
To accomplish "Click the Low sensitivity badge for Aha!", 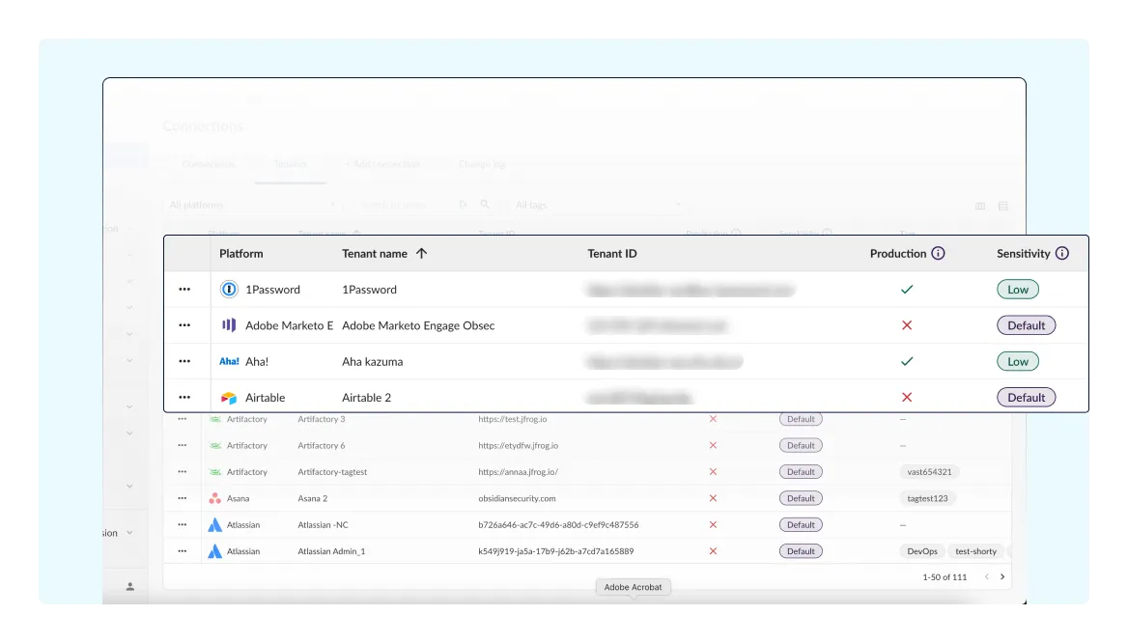I will (1017, 361).
